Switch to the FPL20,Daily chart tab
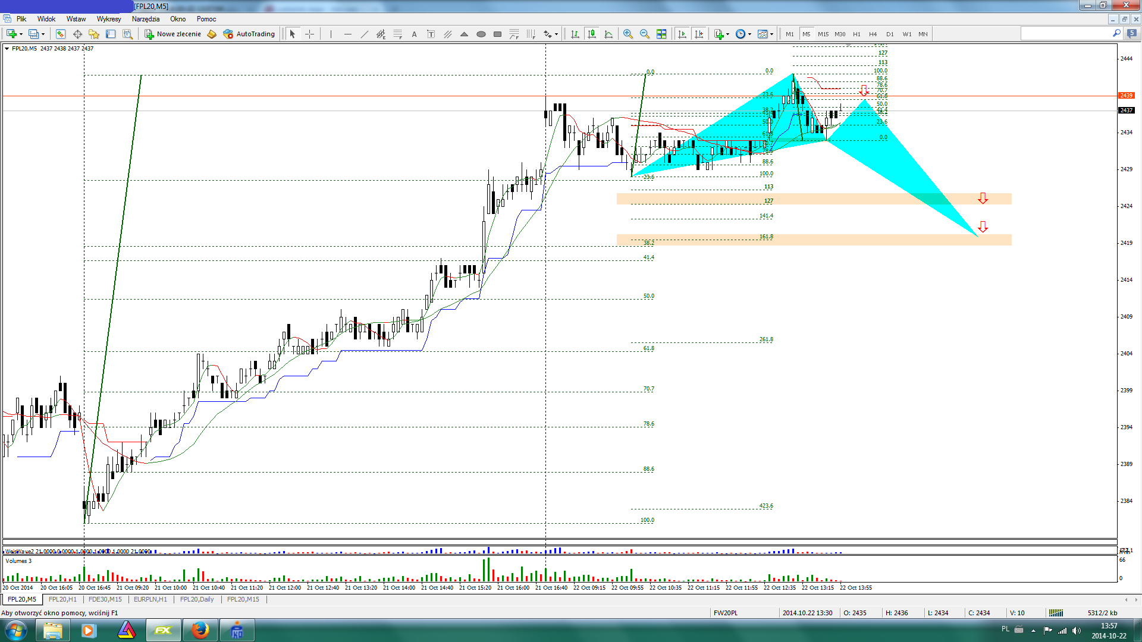The height and width of the screenshot is (642, 1142). tap(197, 599)
